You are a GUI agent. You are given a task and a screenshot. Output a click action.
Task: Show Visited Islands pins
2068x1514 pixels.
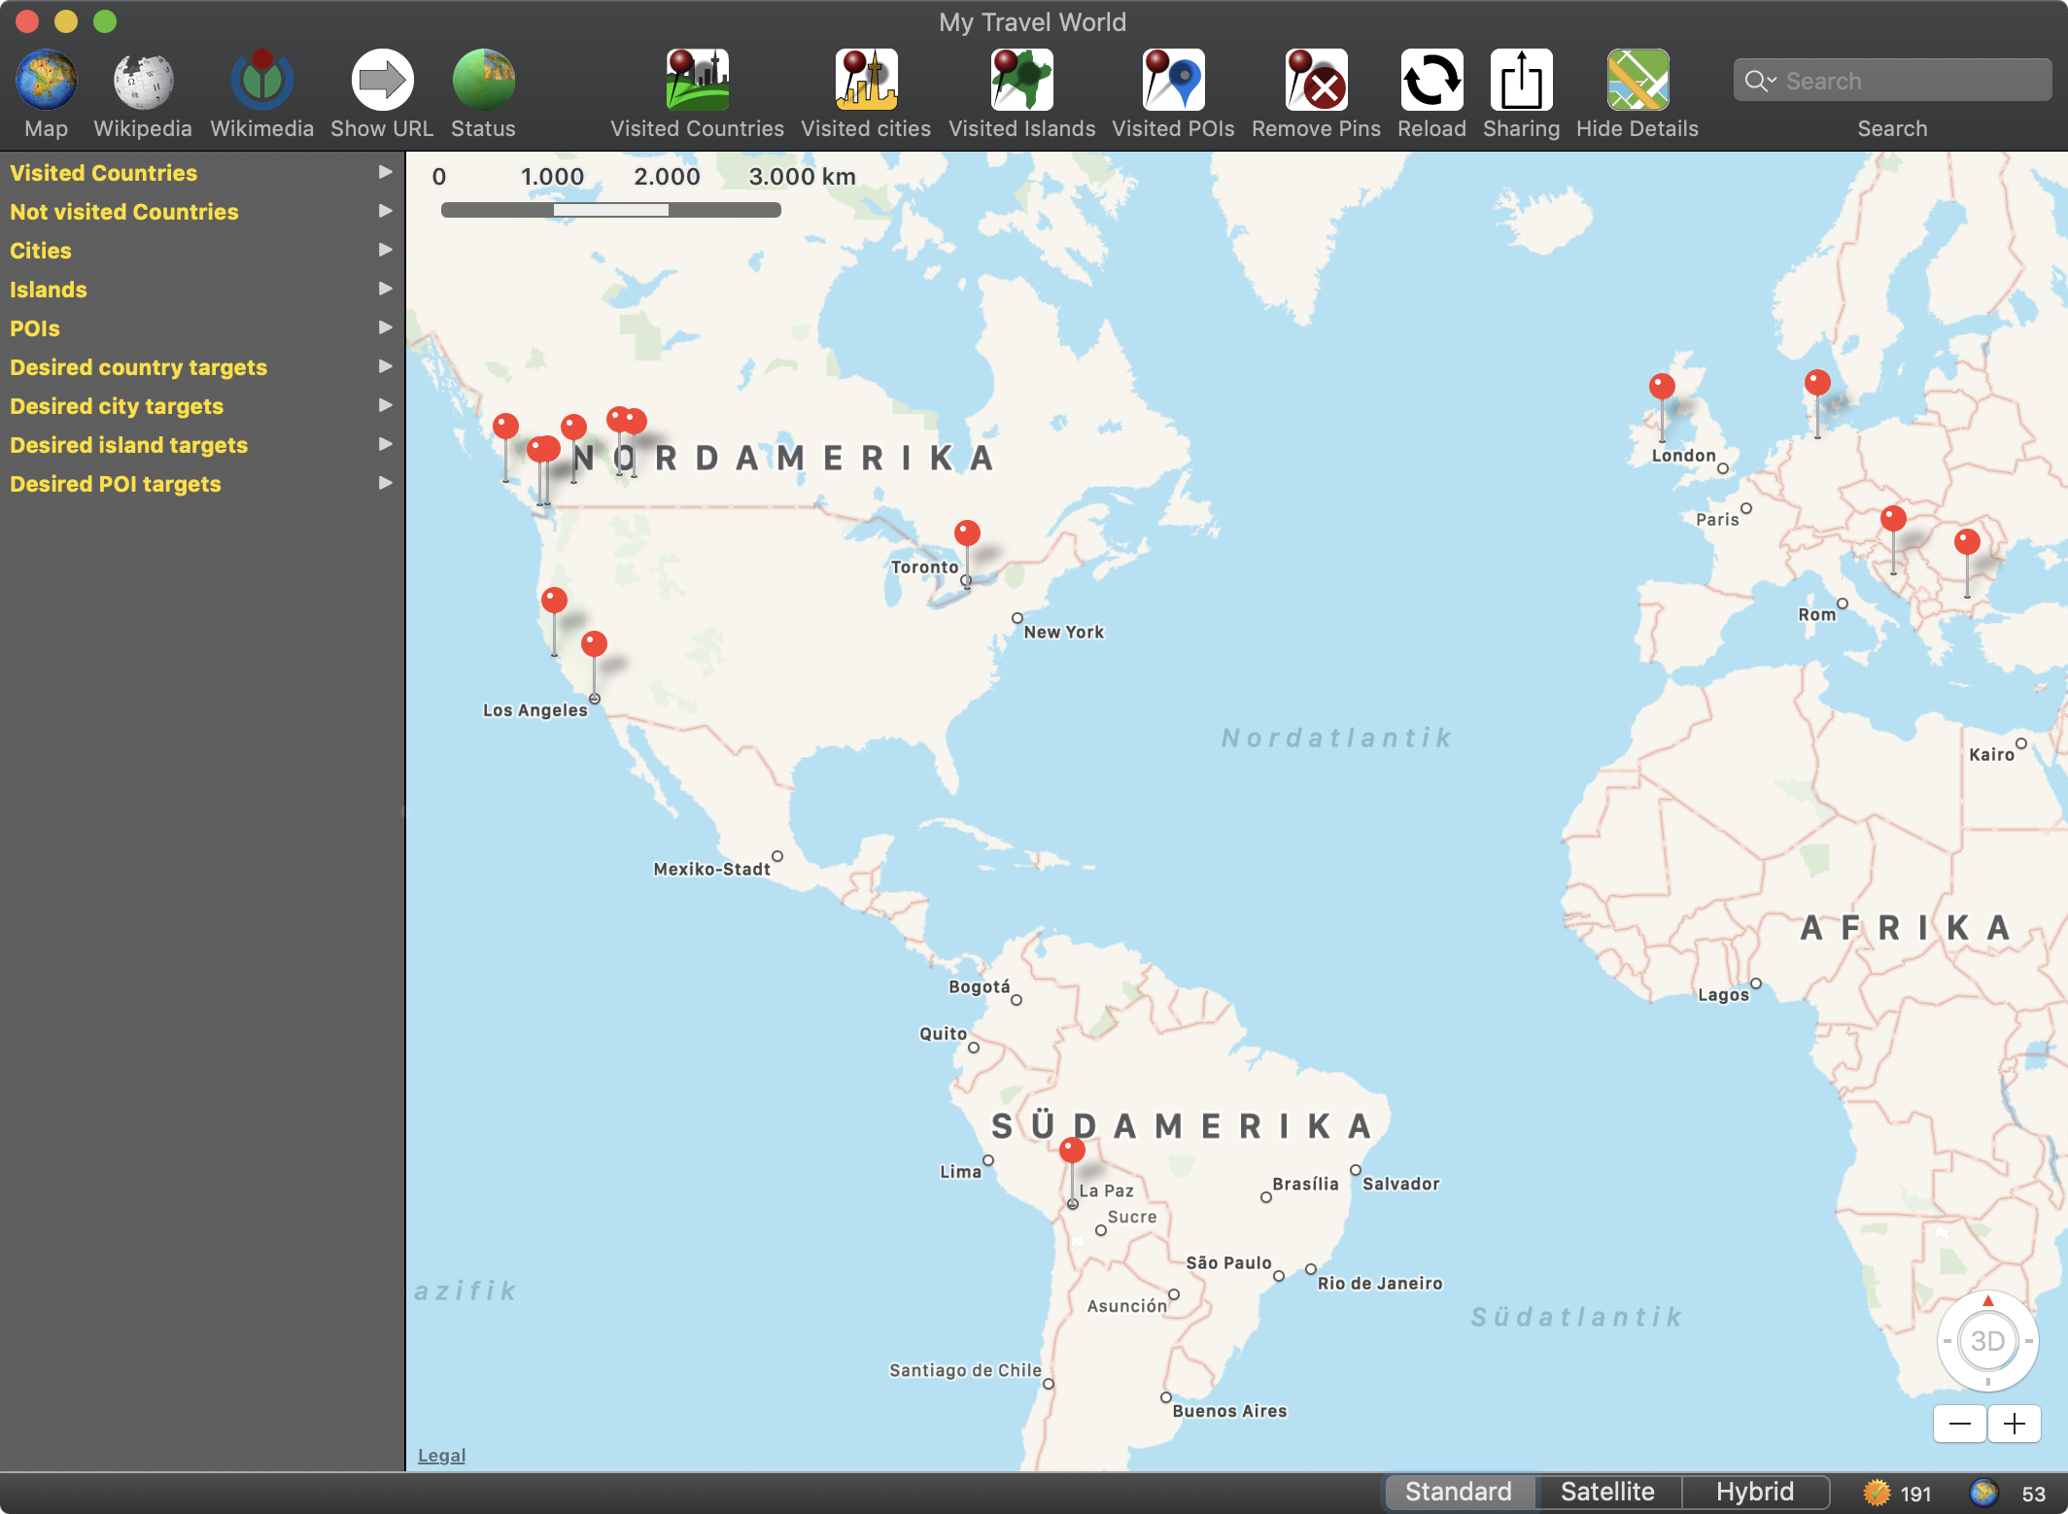click(x=1021, y=80)
